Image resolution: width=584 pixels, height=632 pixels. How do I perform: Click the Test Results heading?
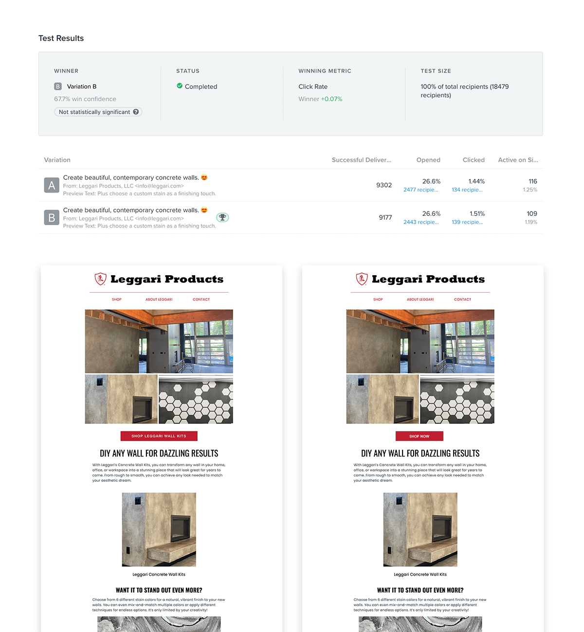[61, 38]
